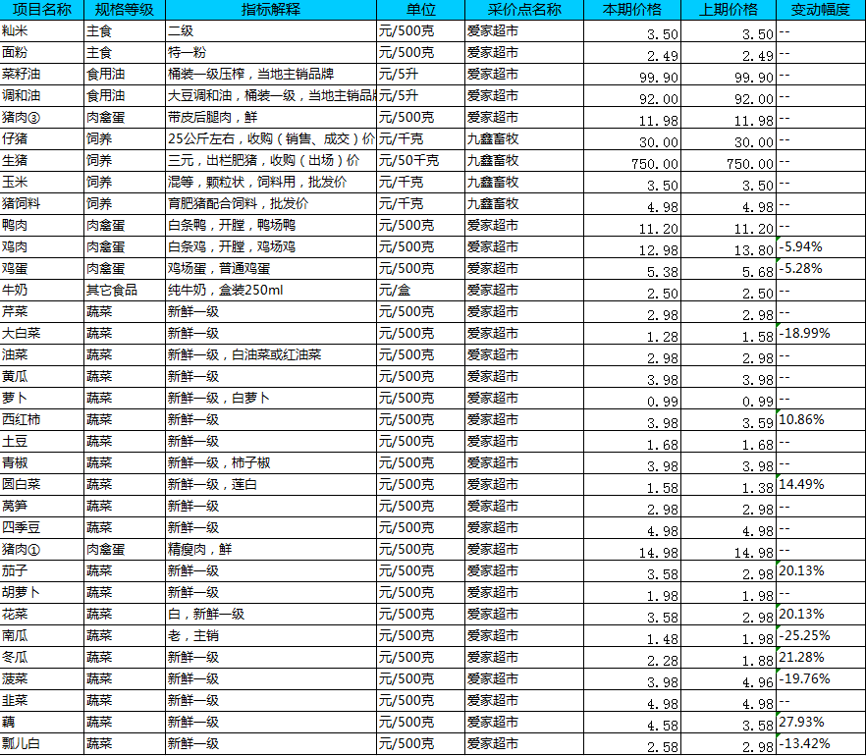866x756 pixels.
Task: Select the 13.80 previous price of 鸡肉
Action: 728,248
